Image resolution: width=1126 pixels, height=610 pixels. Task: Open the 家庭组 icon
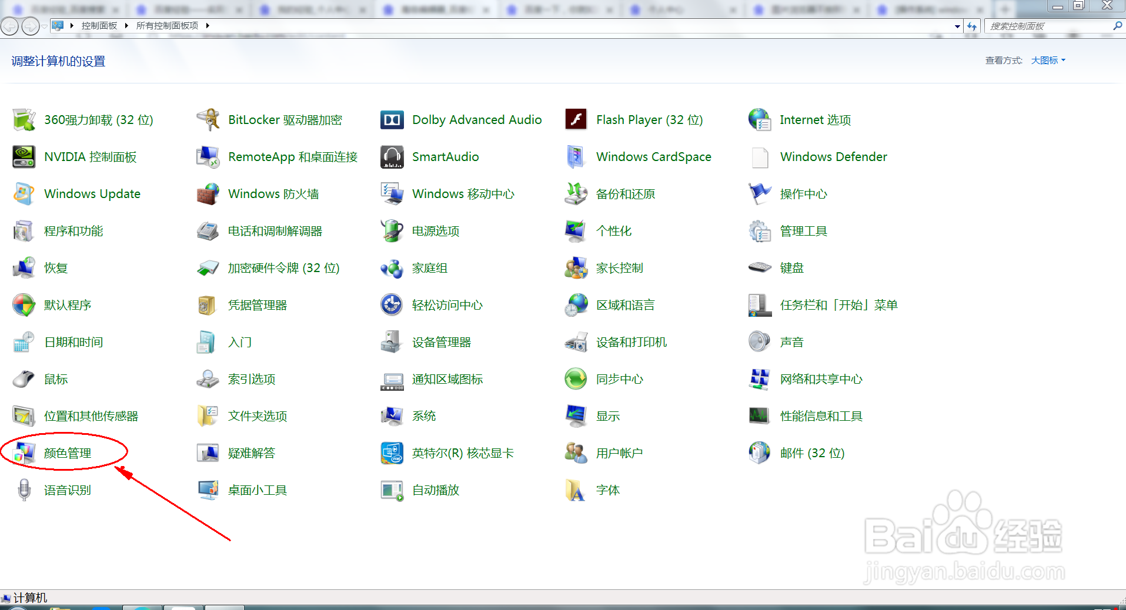(x=392, y=268)
